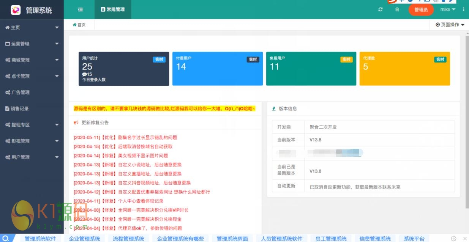The height and width of the screenshot is (242, 469).
Task: Click the 管理系统 logo icon
Action: tap(16, 10)
